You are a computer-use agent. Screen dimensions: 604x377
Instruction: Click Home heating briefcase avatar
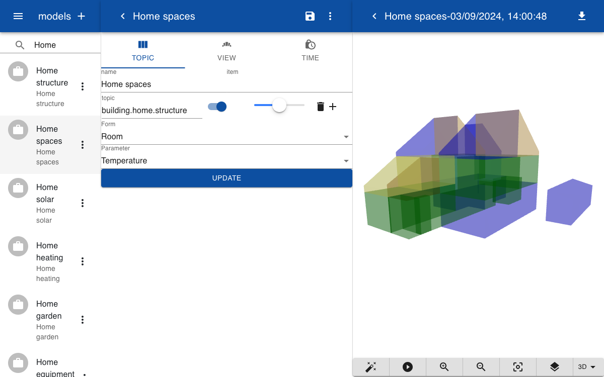18,246
